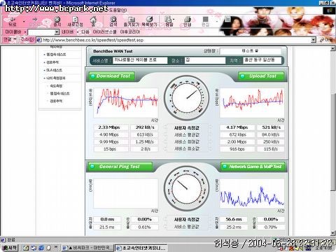
Task: Click the download speed gauge dial
Action: click(x=186, y=98)
